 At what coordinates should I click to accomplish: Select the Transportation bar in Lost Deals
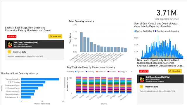point(40,79)
